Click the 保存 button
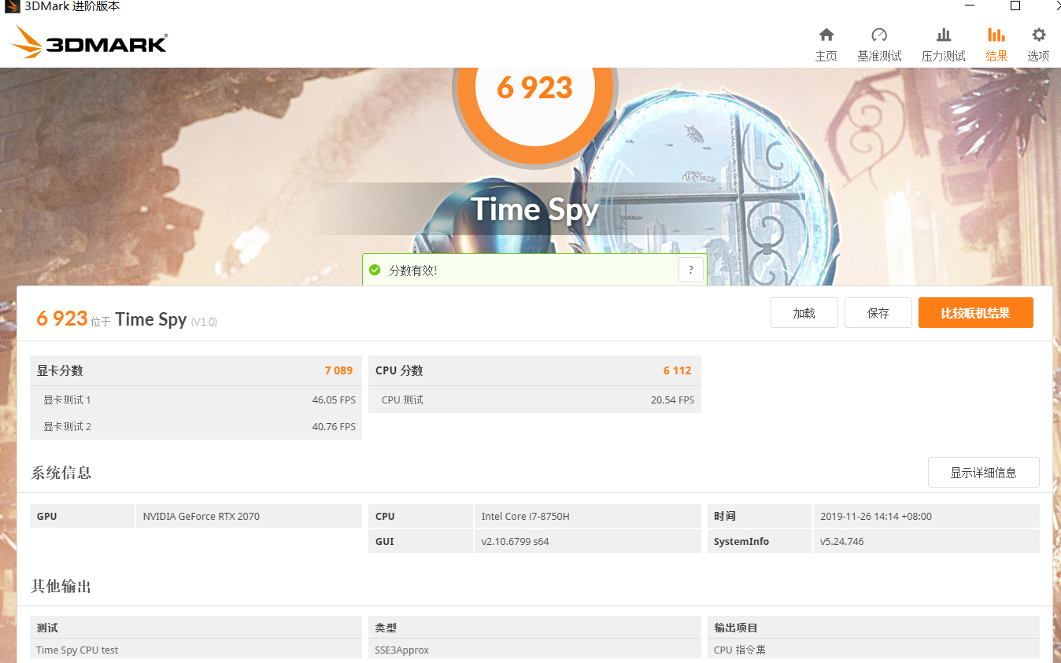The height and width of the screenshot is (663, 1061). coord(878,313)
